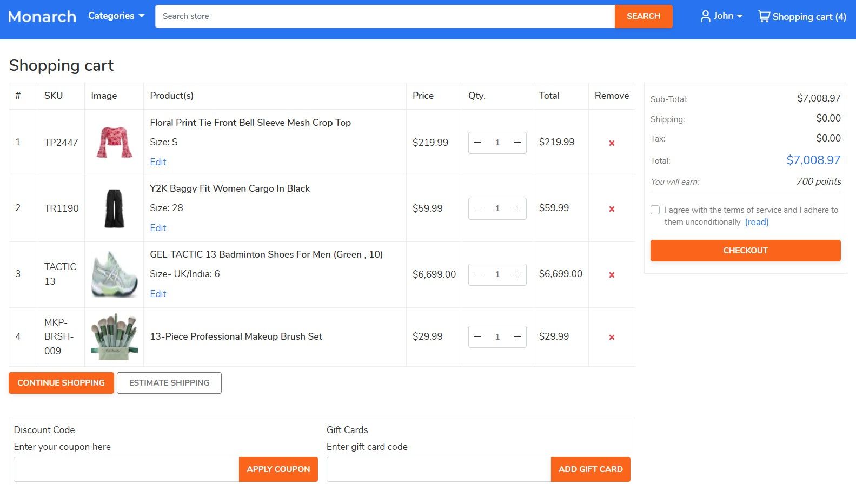Proceed with the CHECKOUT button
Image resolution: width=856 pixels, height=485 pixels.
point(745,251)
